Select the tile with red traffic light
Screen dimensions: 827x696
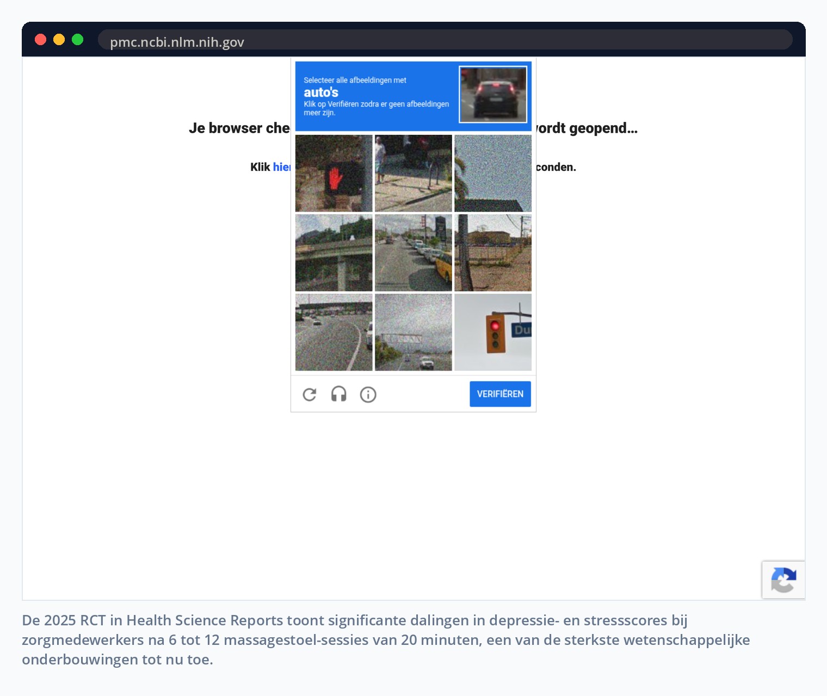pyautogui.click(x=493, y=332)
